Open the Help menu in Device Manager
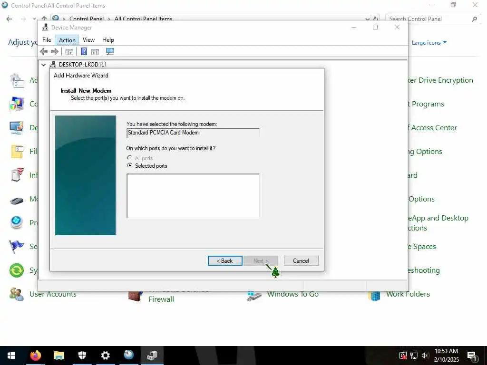487x365 pixels. pyautogui.click(x=108, y=40)
